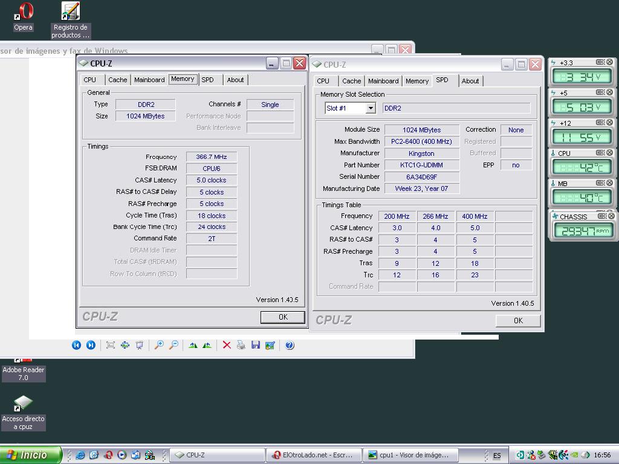
Task: Close the CHASSIS fan sensor widget
Action: pyautogui.click(x=612, y=216)
